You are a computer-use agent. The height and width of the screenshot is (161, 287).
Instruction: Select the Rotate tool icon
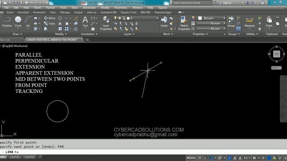(60, 18)
